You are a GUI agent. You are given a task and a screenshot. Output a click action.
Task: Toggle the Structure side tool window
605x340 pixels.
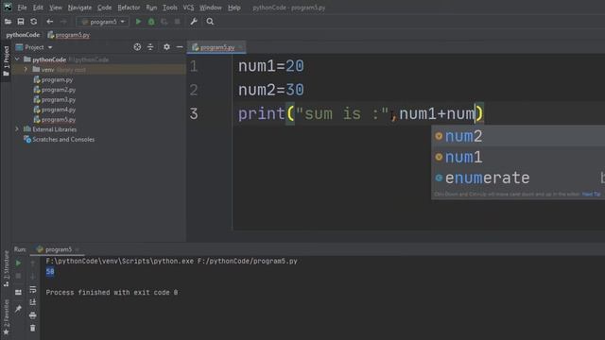point(6,268)
